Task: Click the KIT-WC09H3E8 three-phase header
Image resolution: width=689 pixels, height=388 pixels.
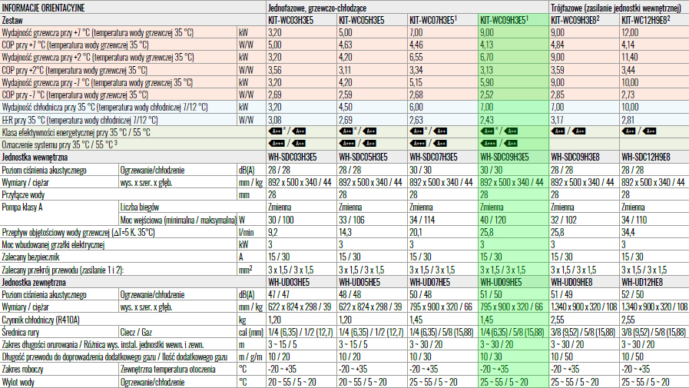Action: pyautogui.click(x=575, y=20)
